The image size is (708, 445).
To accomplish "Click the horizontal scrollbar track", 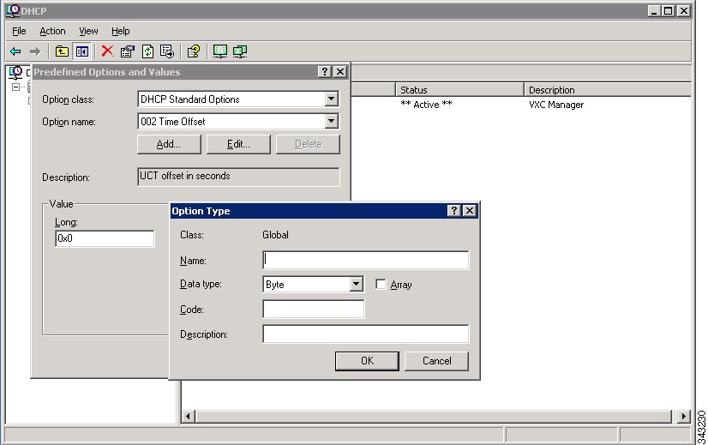I will pos(434,416).
